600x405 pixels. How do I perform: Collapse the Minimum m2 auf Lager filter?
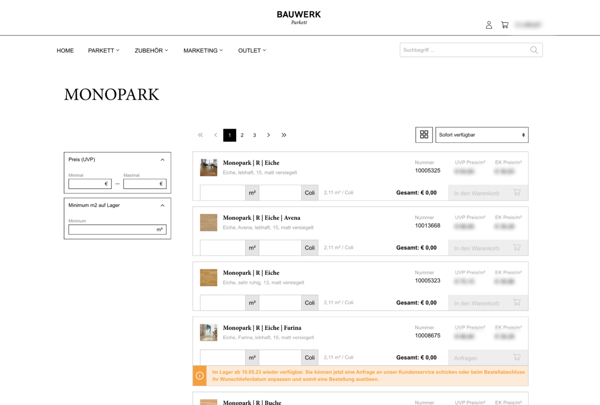point(162,206)
